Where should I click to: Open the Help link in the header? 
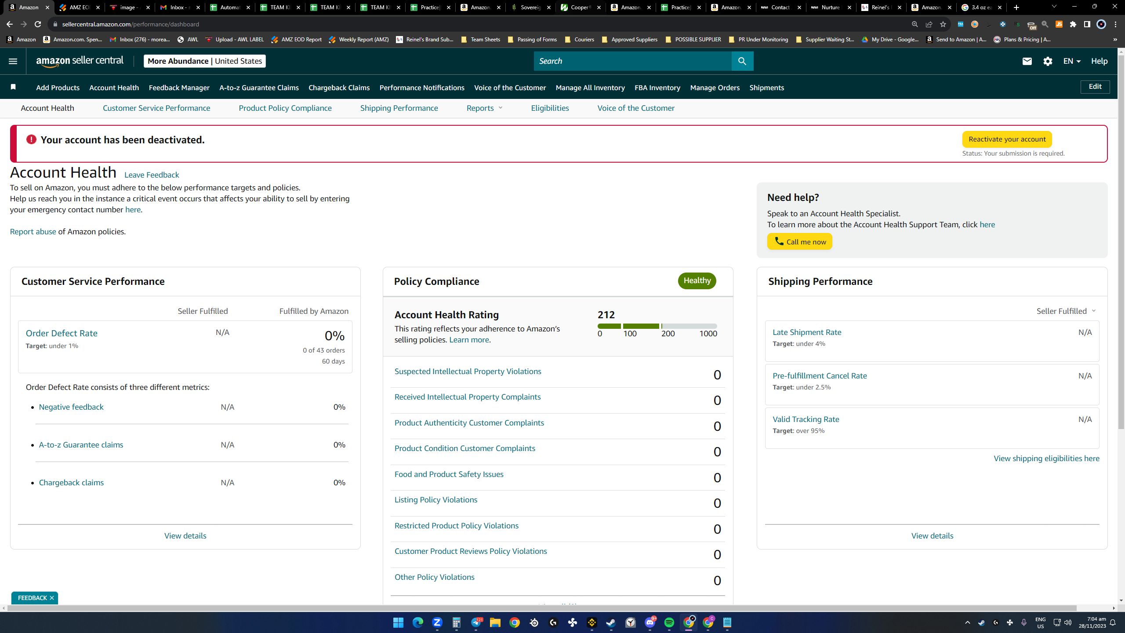1099,61
